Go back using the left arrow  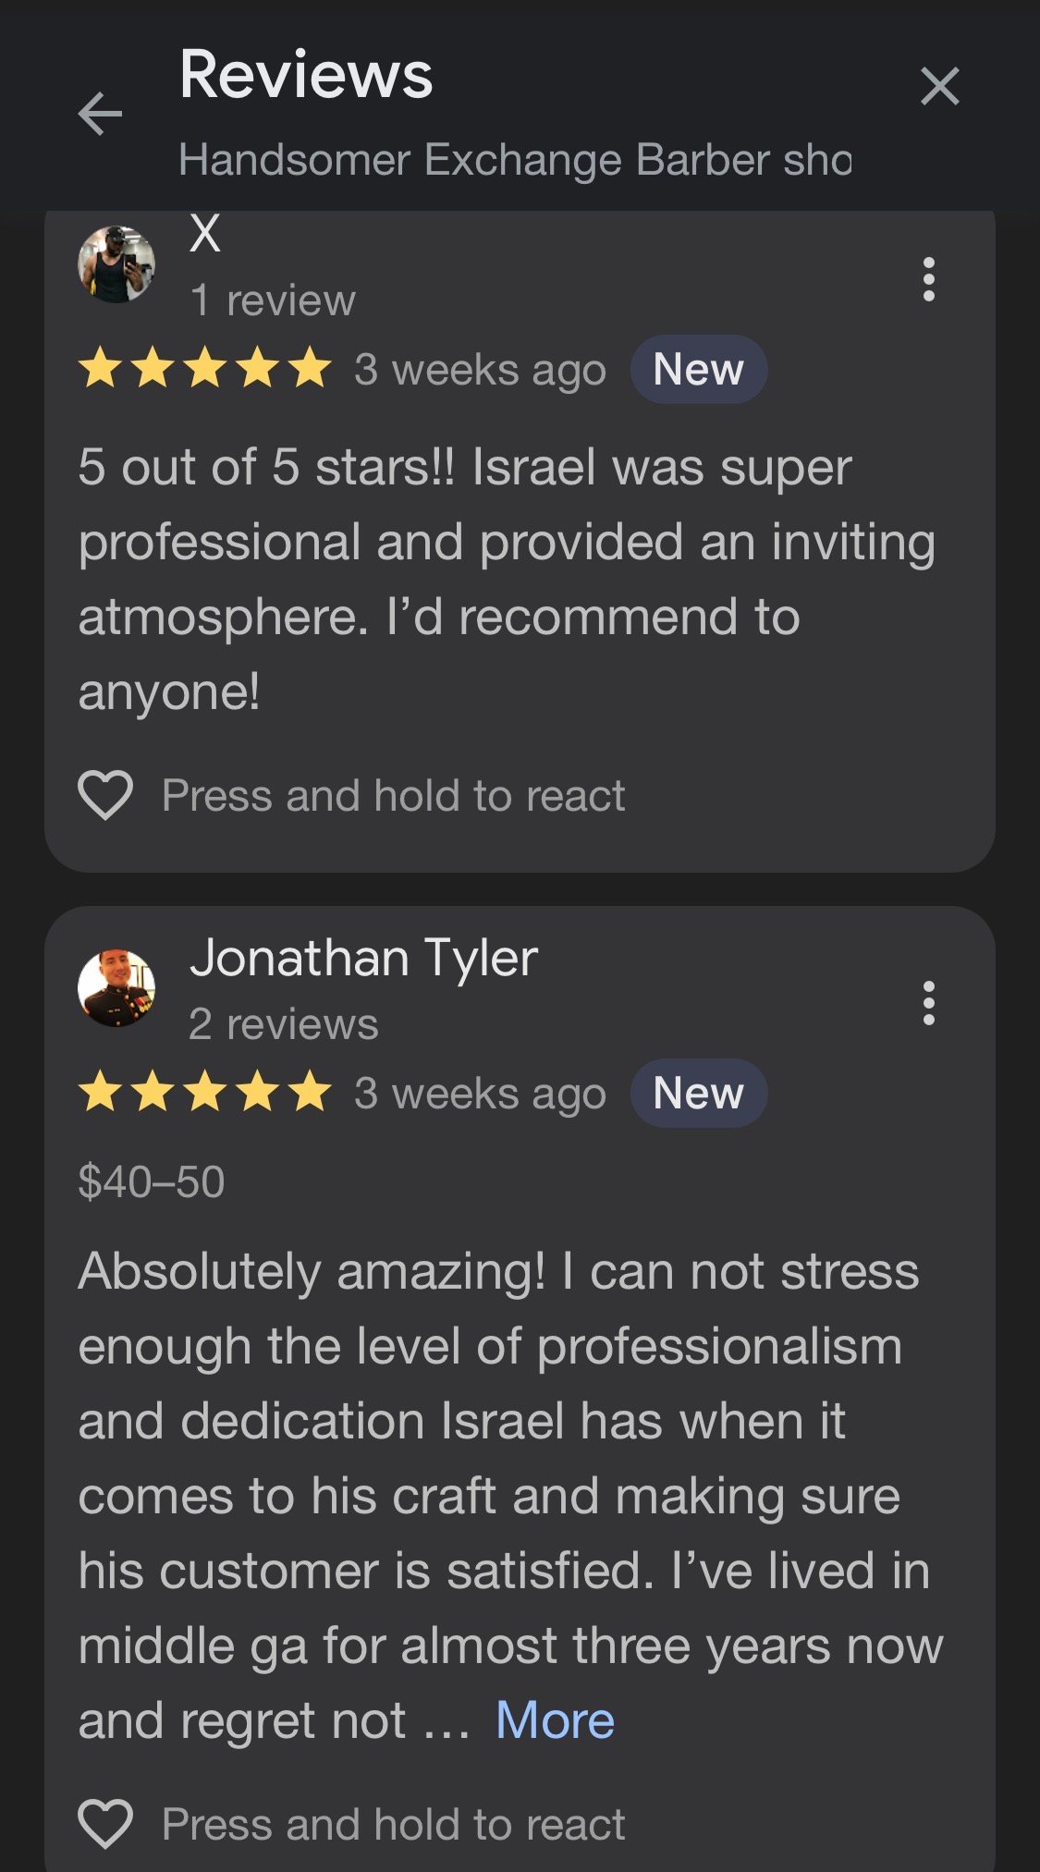(100, 114)
